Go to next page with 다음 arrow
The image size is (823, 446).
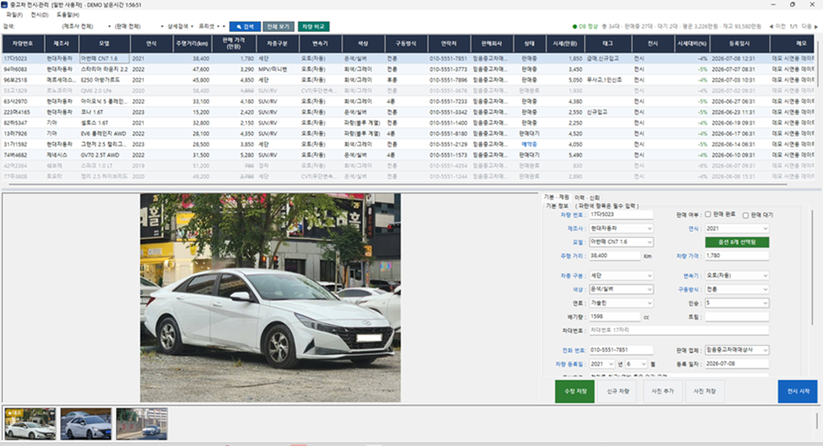[x=810, y=27]
